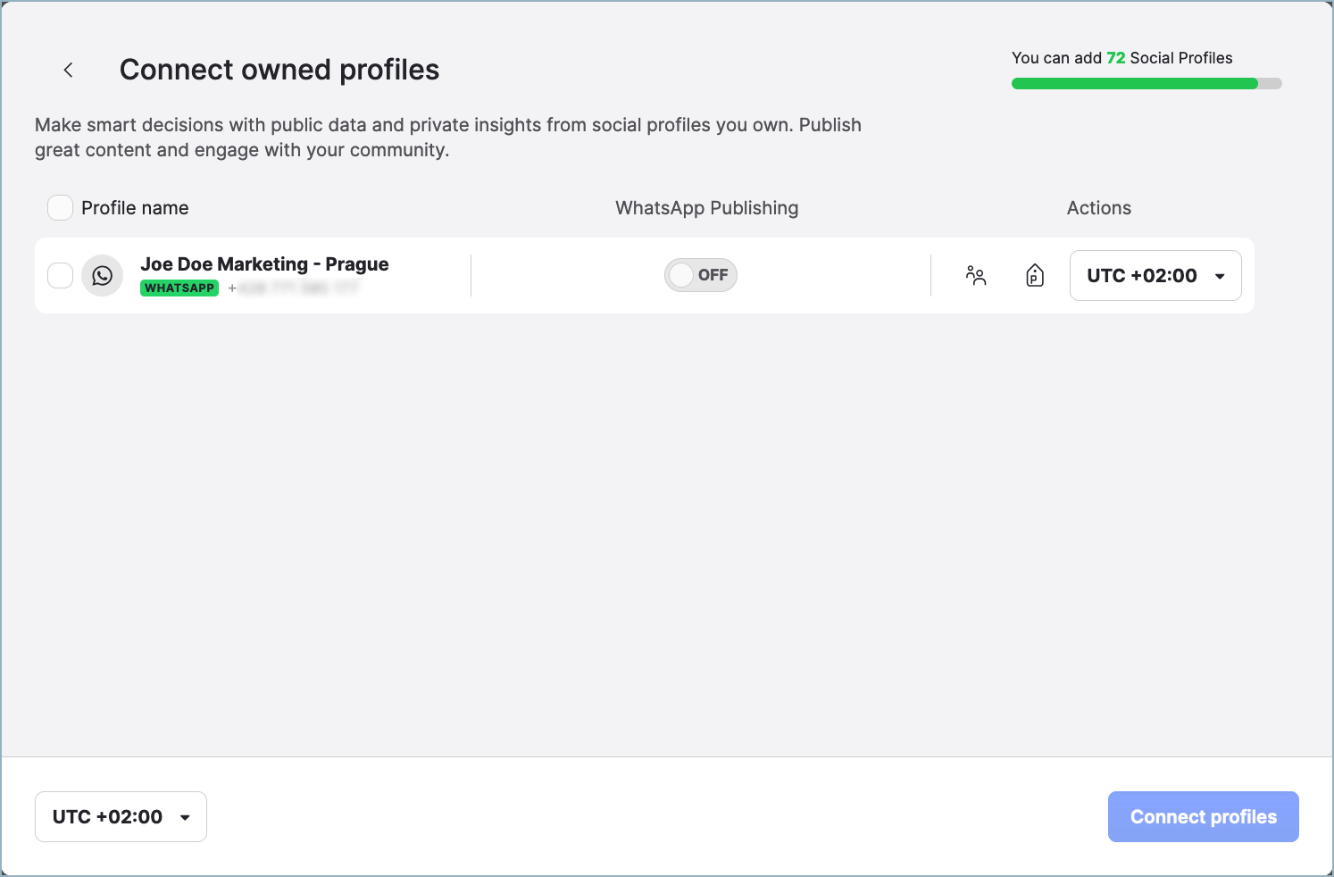The height and width of the screenshot is (877, 1334).
Task: Open the bottom-left UTC +02:00 timezone dropdown
Action: (x=121, y=816)
